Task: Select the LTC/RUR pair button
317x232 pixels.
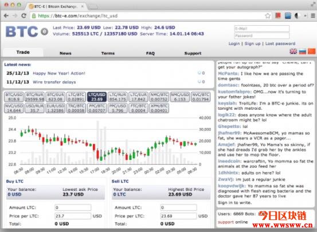Action: tap(118, 97)
